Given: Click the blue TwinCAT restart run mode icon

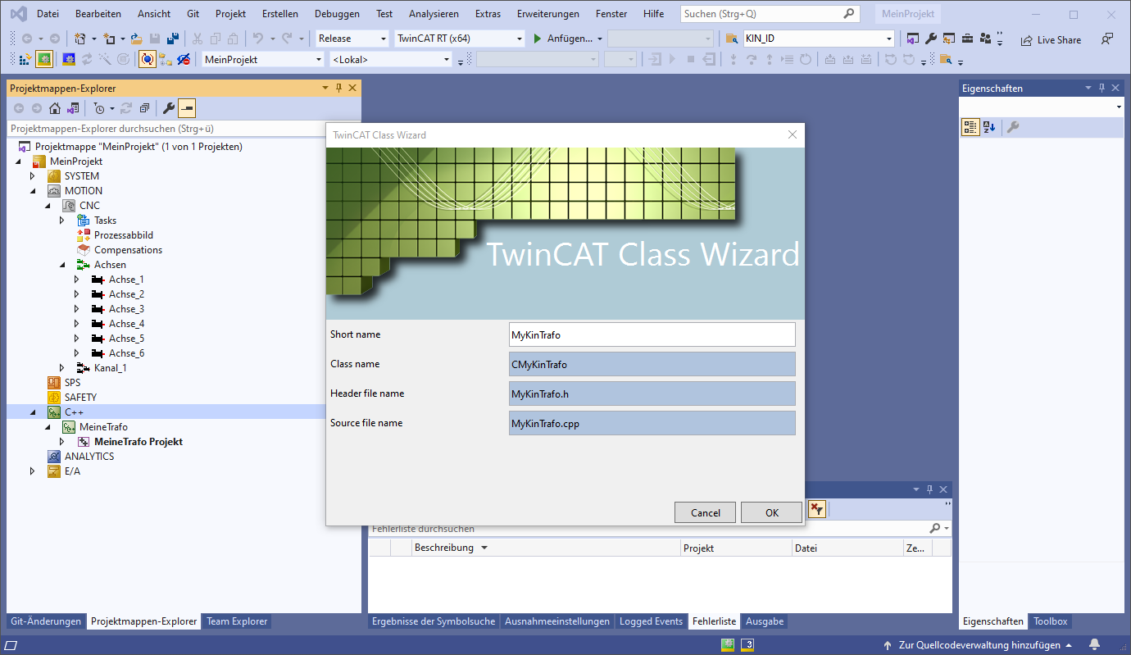Looking at the screenshot, I should coord(69,60).
